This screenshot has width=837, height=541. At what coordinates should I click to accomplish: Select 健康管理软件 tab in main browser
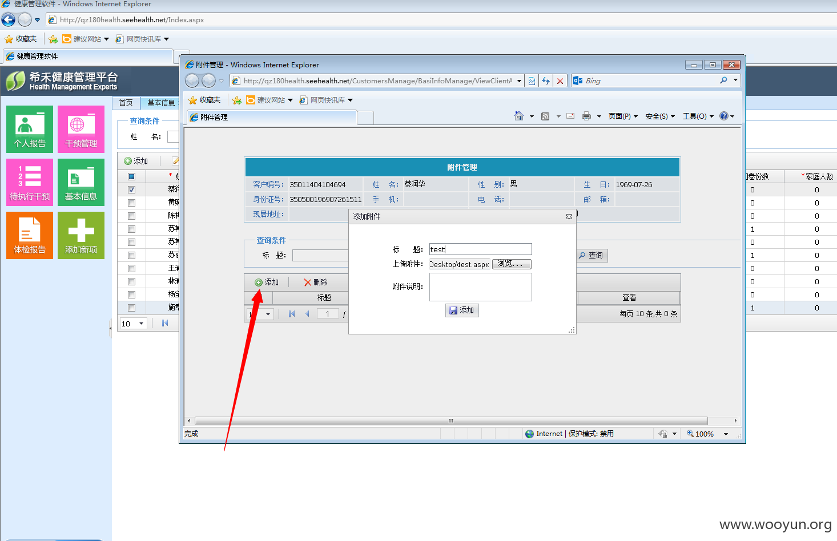point(88,56)
